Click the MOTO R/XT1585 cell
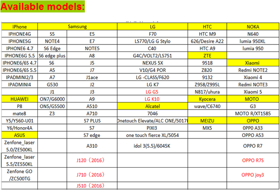This screenshot has width=280, height=190. pyautogui.click(x=253, y=113)
